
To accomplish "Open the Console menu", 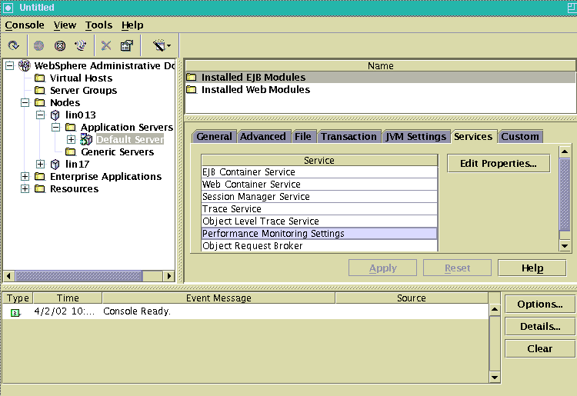I will point(25,25).
